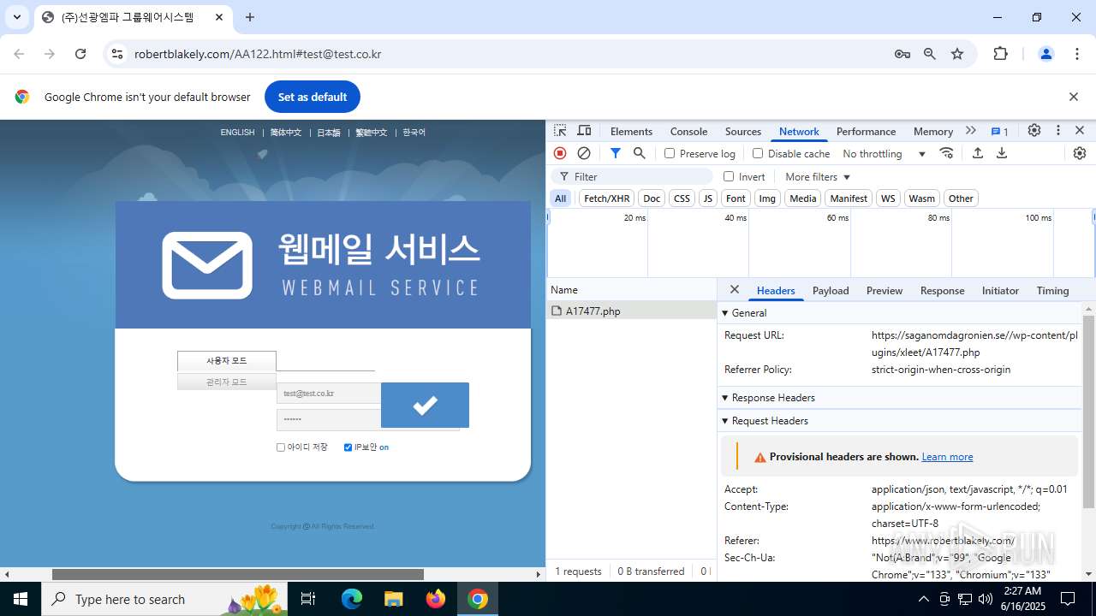Show more DevTools tabs chevron
The width and height of the screenshot is (1096, 616).
[970, 131]
